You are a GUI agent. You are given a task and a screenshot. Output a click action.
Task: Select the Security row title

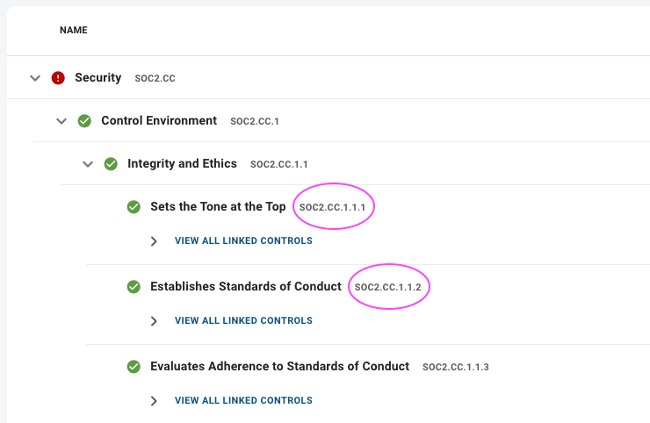pyautogui.click(x=97, y=77)
